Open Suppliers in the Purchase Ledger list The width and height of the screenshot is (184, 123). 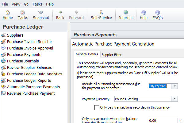pyautogui.click(x=15, y=35)
